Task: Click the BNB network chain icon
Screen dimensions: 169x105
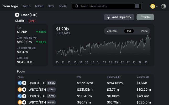Action: [152, 6]
